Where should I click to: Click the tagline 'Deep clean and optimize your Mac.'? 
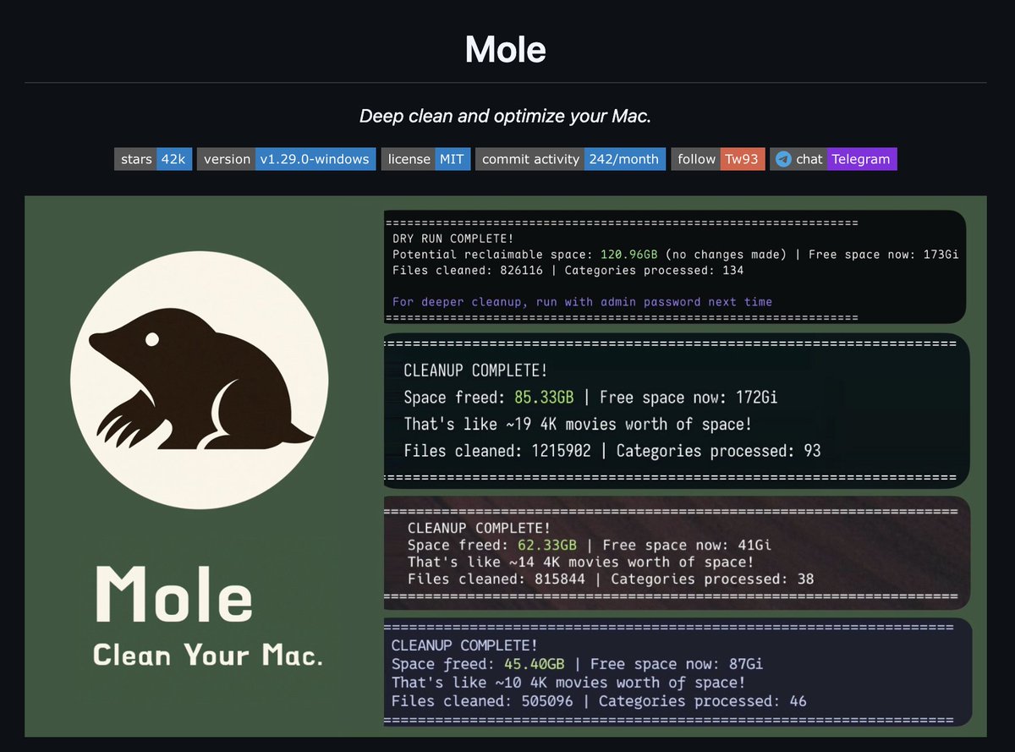(506, 116)
